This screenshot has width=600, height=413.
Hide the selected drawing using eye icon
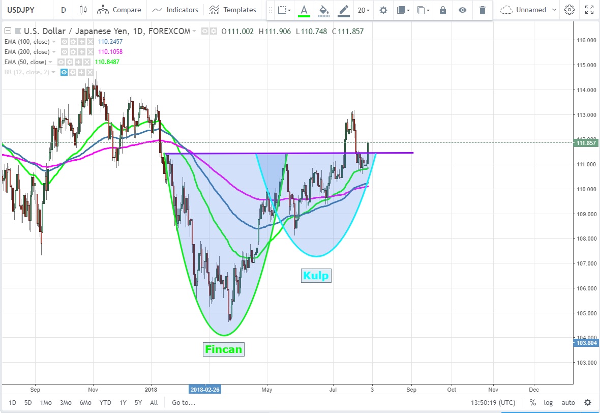coord(462,10)
